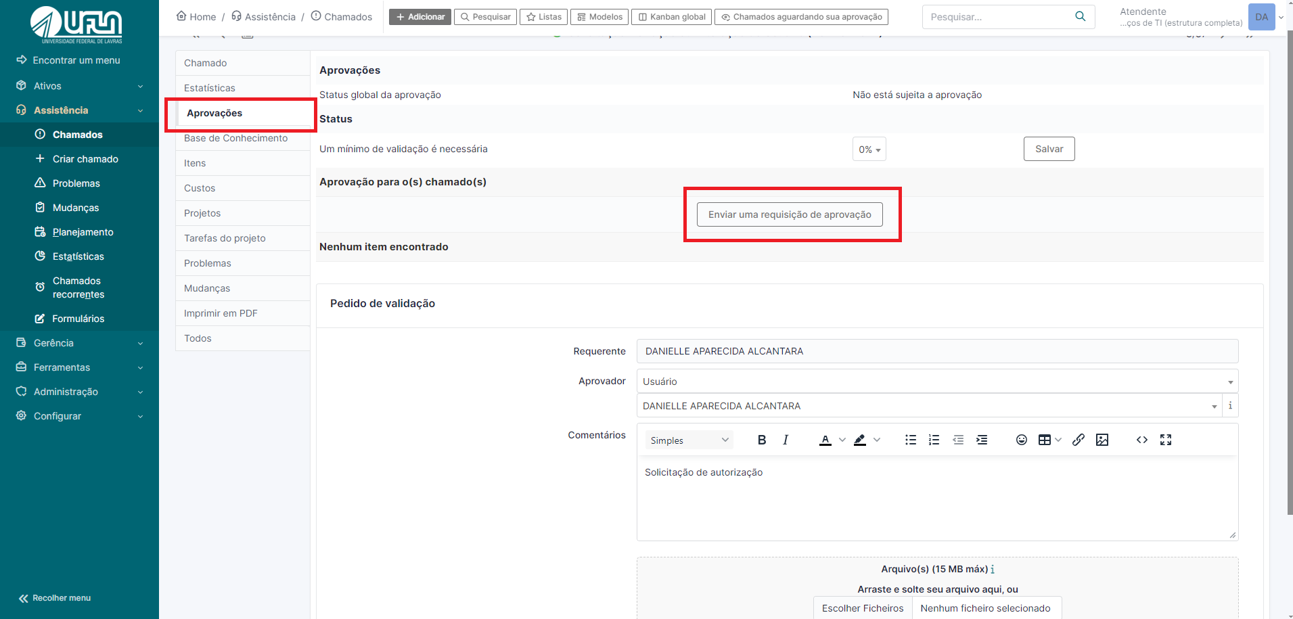
Task: Click Recolher menu to collapse the sidebar
Action: (x=55, y=598)
